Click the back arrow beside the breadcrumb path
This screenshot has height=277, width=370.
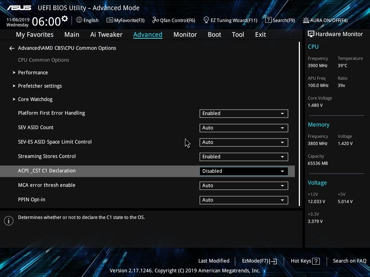coord(12,48)
